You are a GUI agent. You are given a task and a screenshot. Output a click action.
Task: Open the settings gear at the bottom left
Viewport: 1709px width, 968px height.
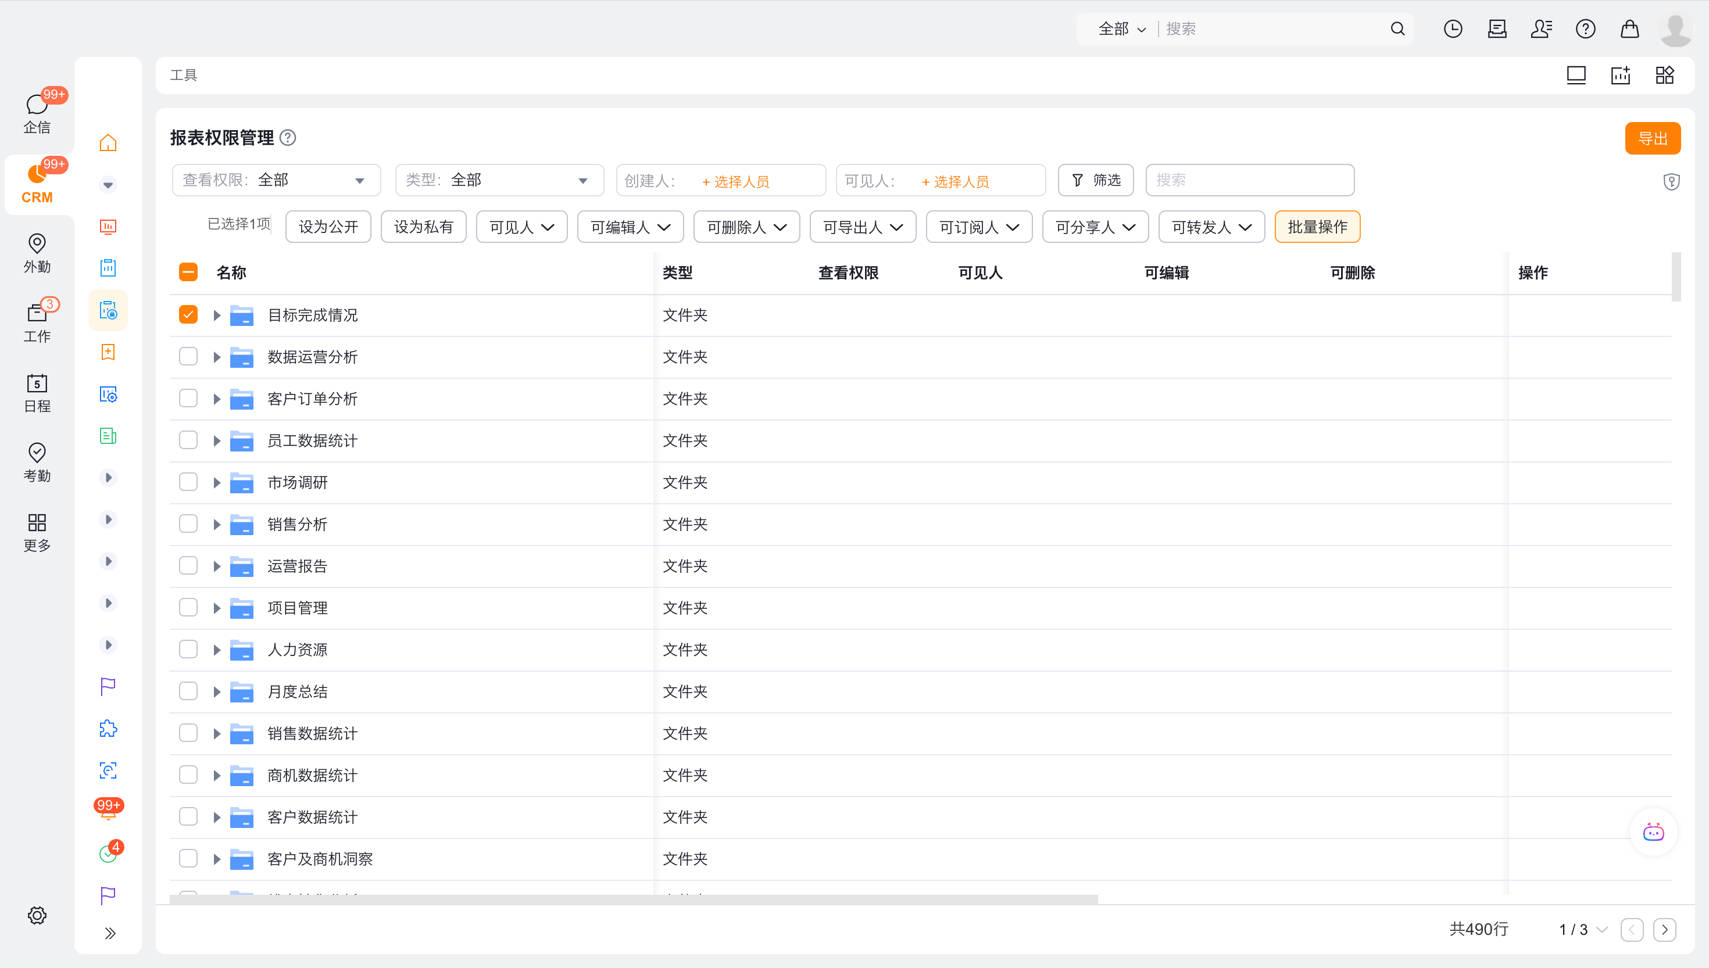[37, 916]
